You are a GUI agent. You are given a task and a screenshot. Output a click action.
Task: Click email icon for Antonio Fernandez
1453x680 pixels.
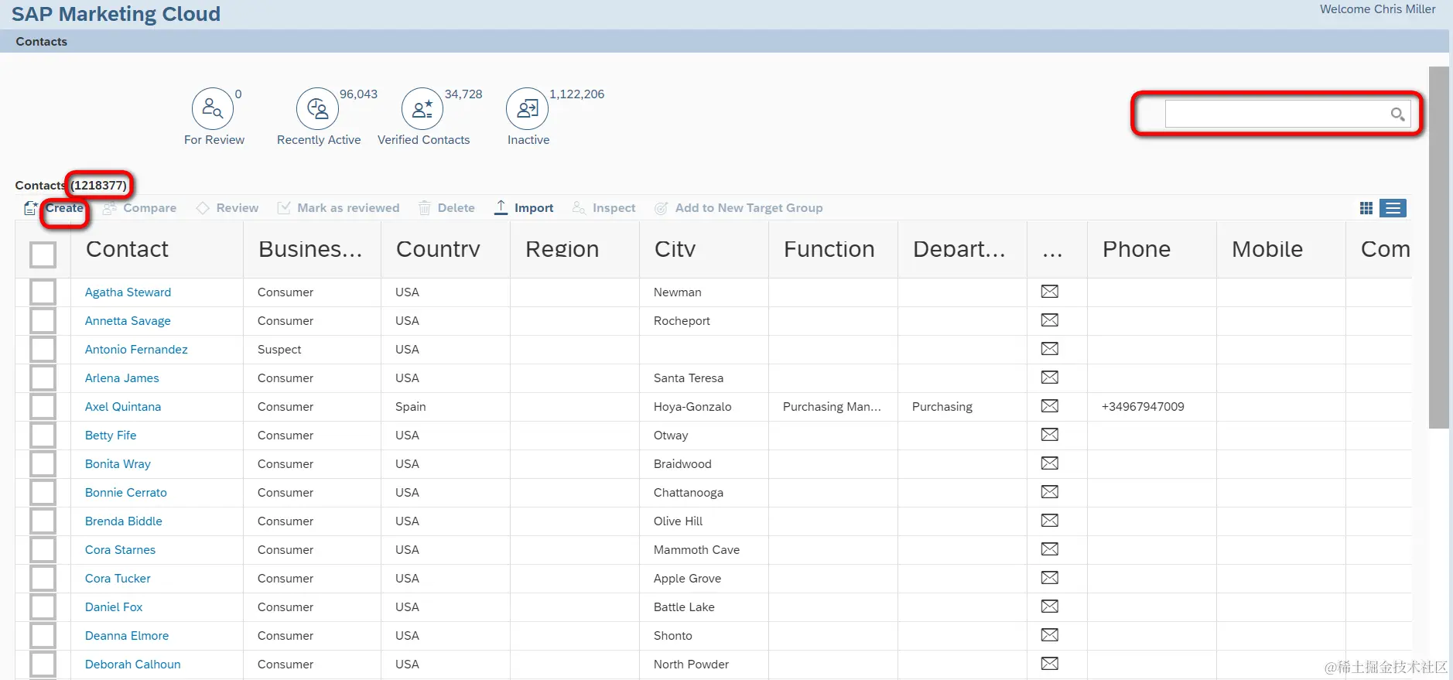coord(1049,349)
